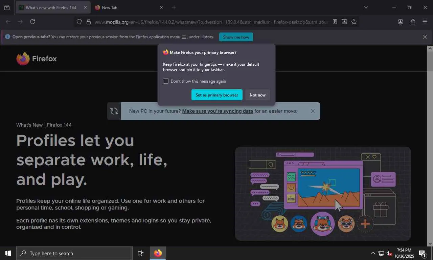Open Task View on the taskbar
The image size is (433, 260).
click(141, 253)
